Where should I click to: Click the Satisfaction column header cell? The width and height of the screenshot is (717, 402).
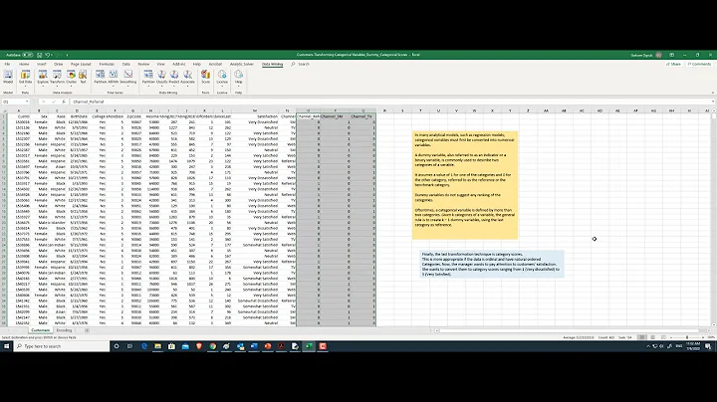267,116
